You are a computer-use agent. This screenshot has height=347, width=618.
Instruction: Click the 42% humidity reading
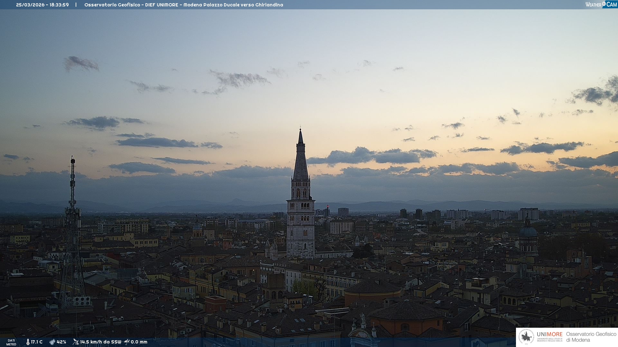[x=61, y=342]
